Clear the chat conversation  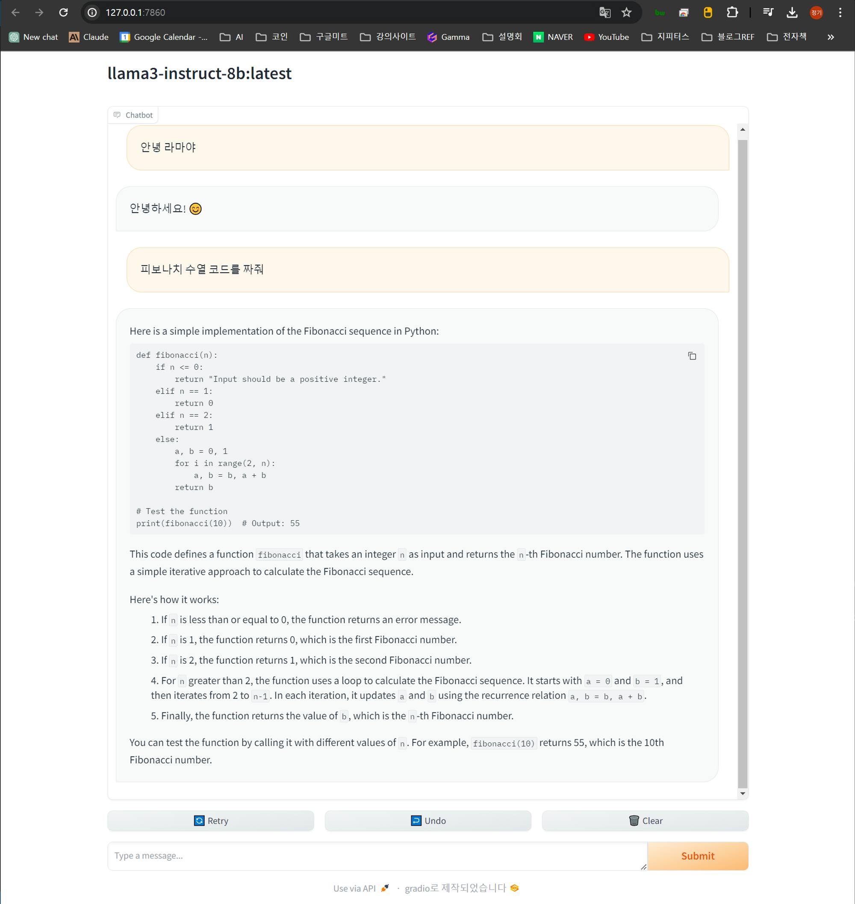click(x=644, y=821)
